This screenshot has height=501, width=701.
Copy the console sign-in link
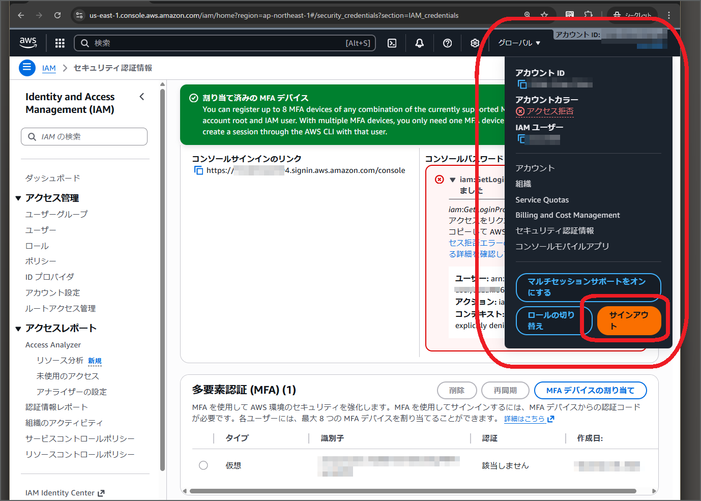click(198, 170)
